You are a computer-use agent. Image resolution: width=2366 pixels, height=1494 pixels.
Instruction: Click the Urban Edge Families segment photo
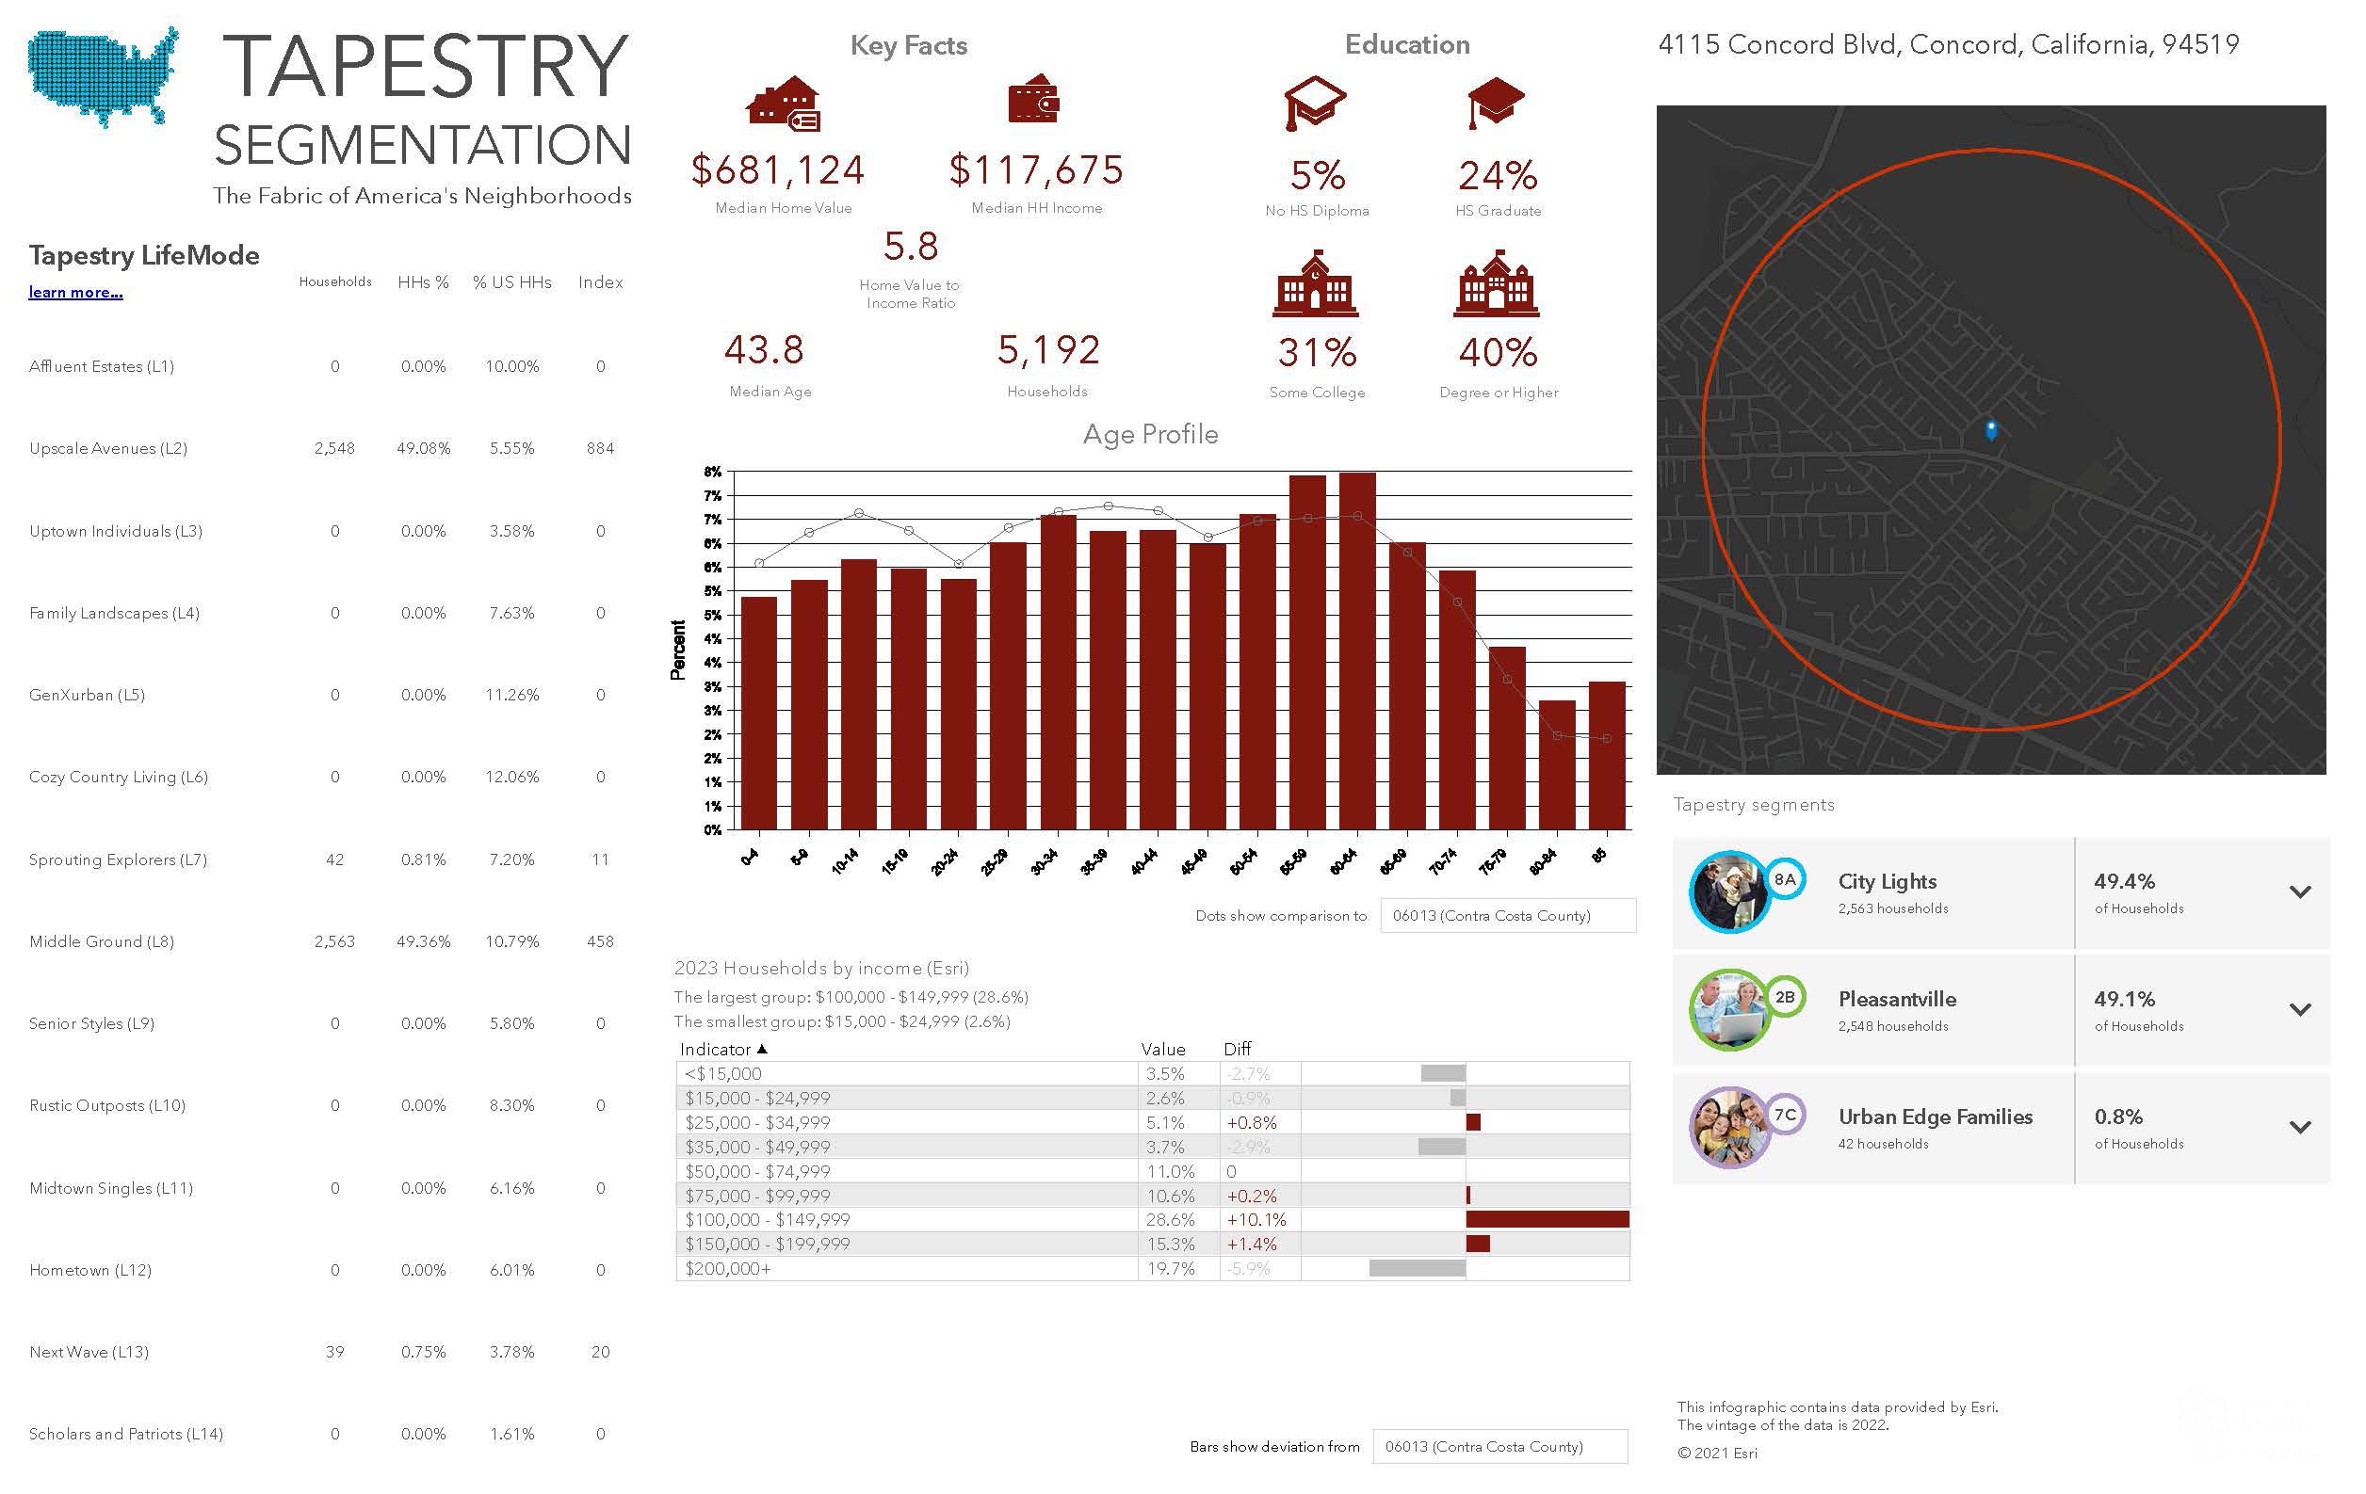1729,1127
